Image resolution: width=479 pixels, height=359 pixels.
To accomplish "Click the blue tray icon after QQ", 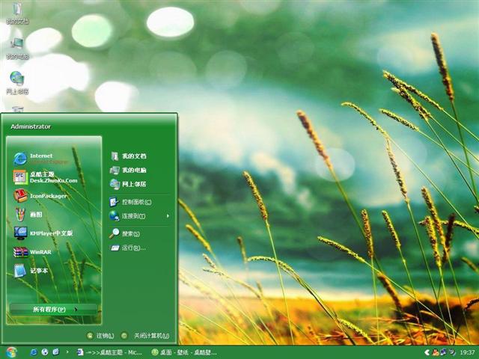I will point(443,352).
